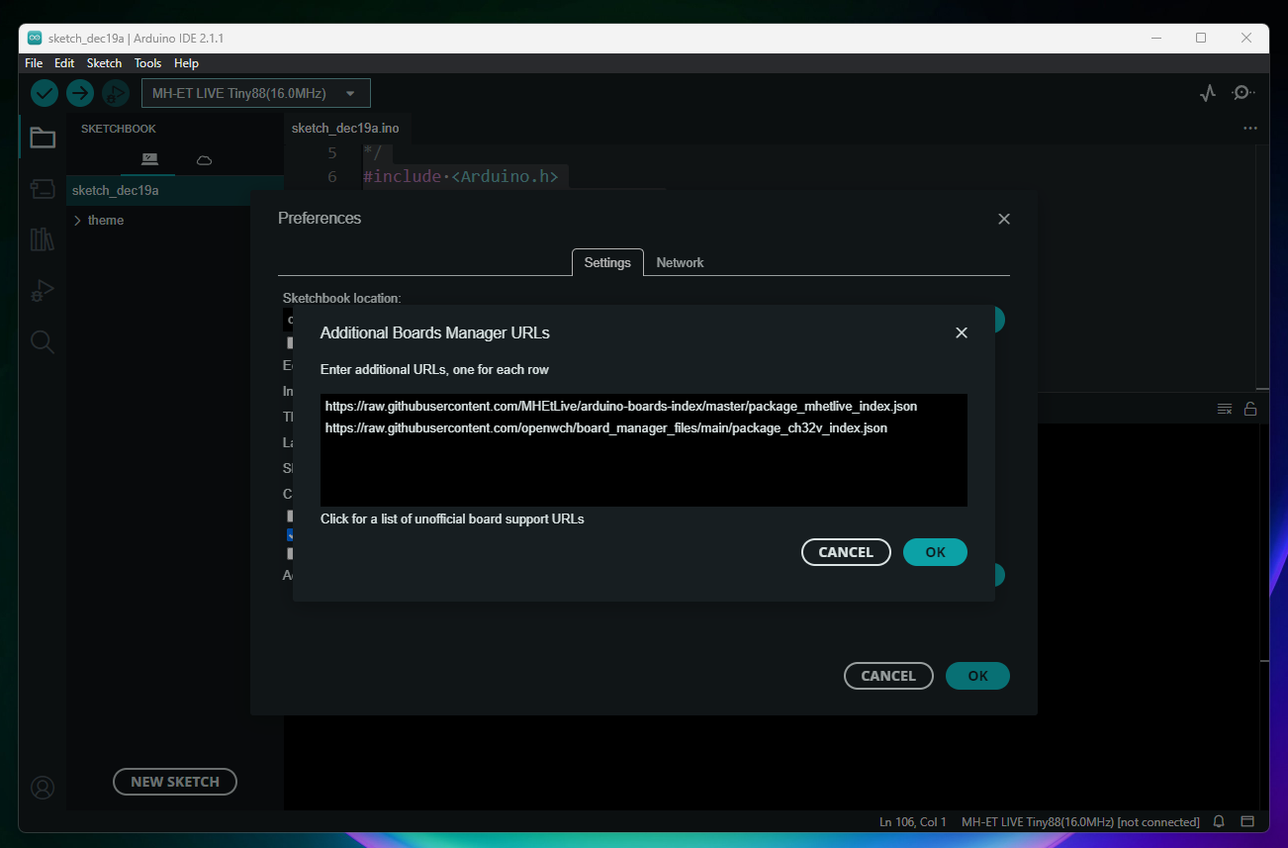This screenshot has width=1288, height=848.
Task: Click the Verify sketch checkmark icon
Action: [45, 93]
